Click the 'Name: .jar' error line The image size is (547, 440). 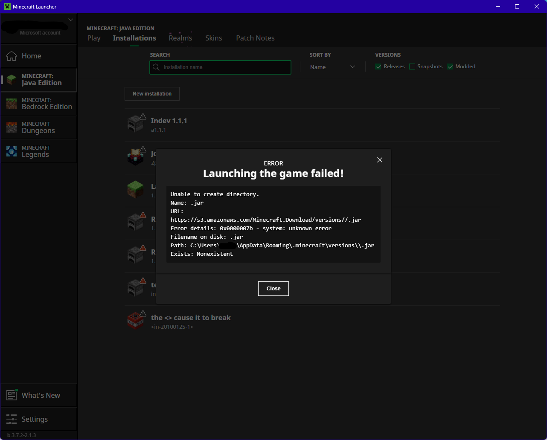click(x=187, y=203)
